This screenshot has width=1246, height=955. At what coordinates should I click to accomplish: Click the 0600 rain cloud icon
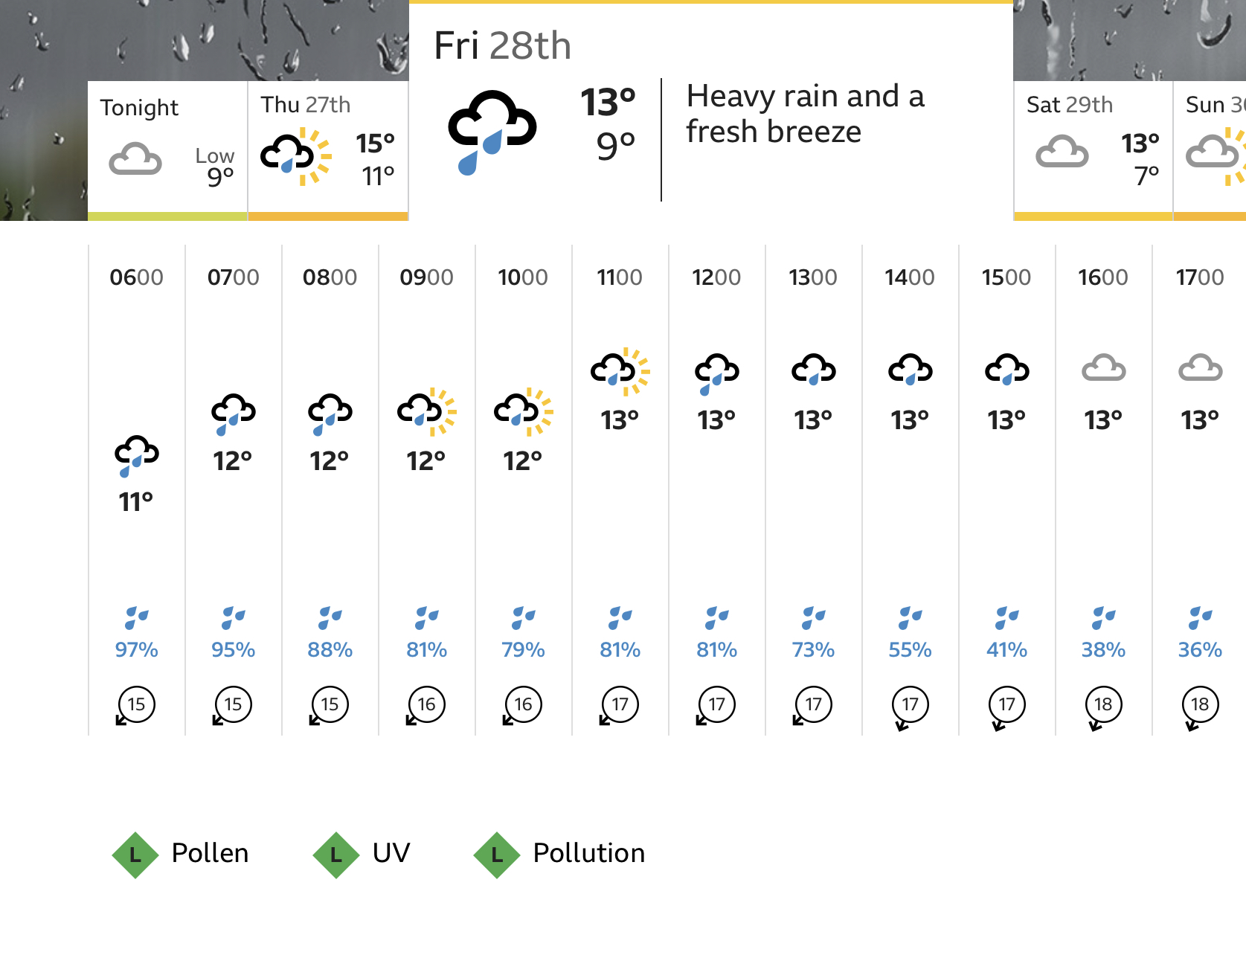pyautogui.click(x=137, y=455)
